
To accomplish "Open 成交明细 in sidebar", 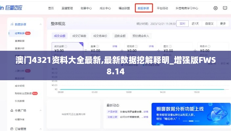I will pyautogui.click(x=20, y=86).
